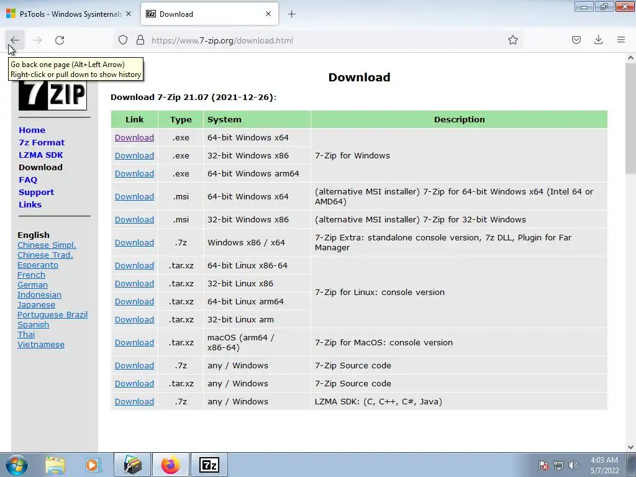Download 7-Zip Source code .tar.xz
This screenshot has width=636, height=477.
(134, 383)
